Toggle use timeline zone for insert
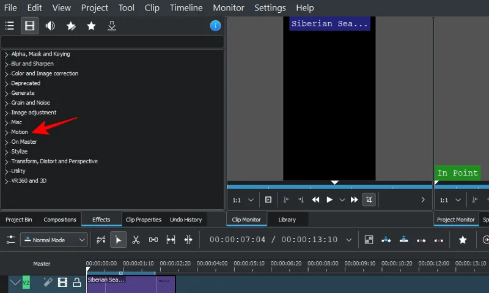The image size is (489, 293). 101,240
